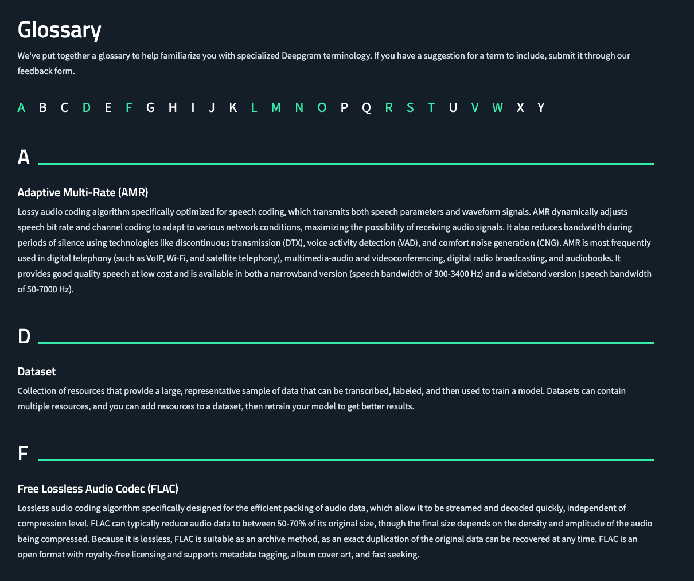
Task: Navigate to terms beginning with V
Action: click(x=474, y=107)
